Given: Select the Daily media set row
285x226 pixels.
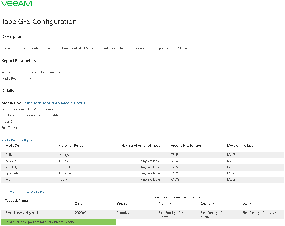Looking at the screenshot, I should coord(142,155).
